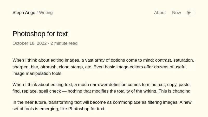Click the "Photoshop for text" article title
The height and width of the screenshot is (117, 208).
click(40, 34)
